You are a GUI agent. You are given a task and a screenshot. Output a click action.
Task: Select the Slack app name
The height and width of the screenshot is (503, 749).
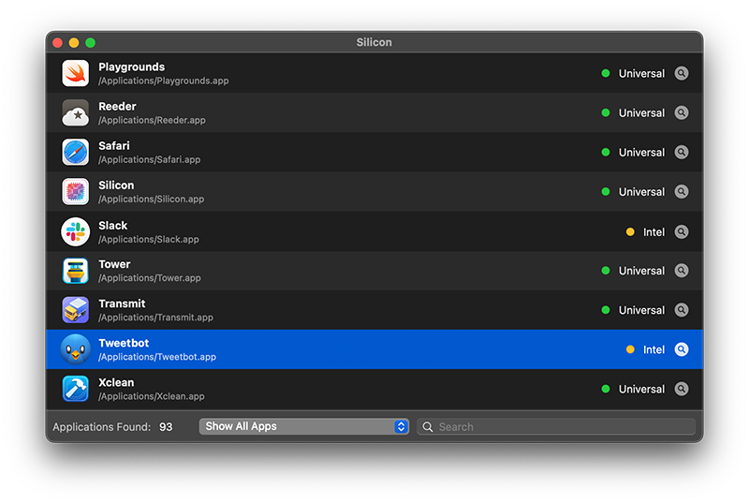click(112, 226)
